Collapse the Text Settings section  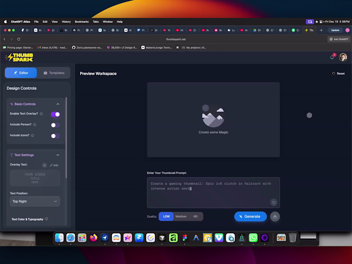(57, 155)
